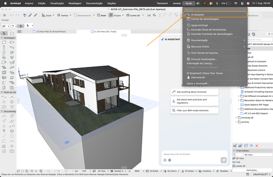Select the Marquee tool in toolbox
The width and height of the screenshot is (273, 177).
point(11,33)
